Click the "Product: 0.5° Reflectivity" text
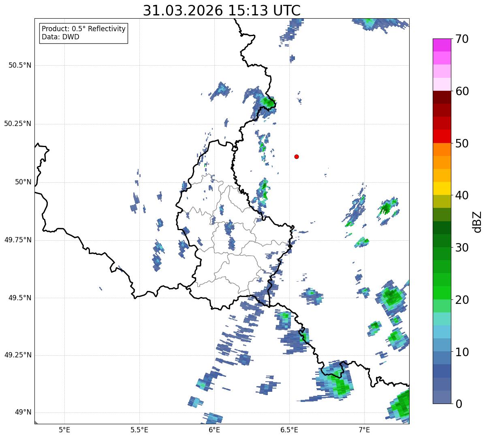The height and width of the screenshot is (438, 487). coord(84,29)
